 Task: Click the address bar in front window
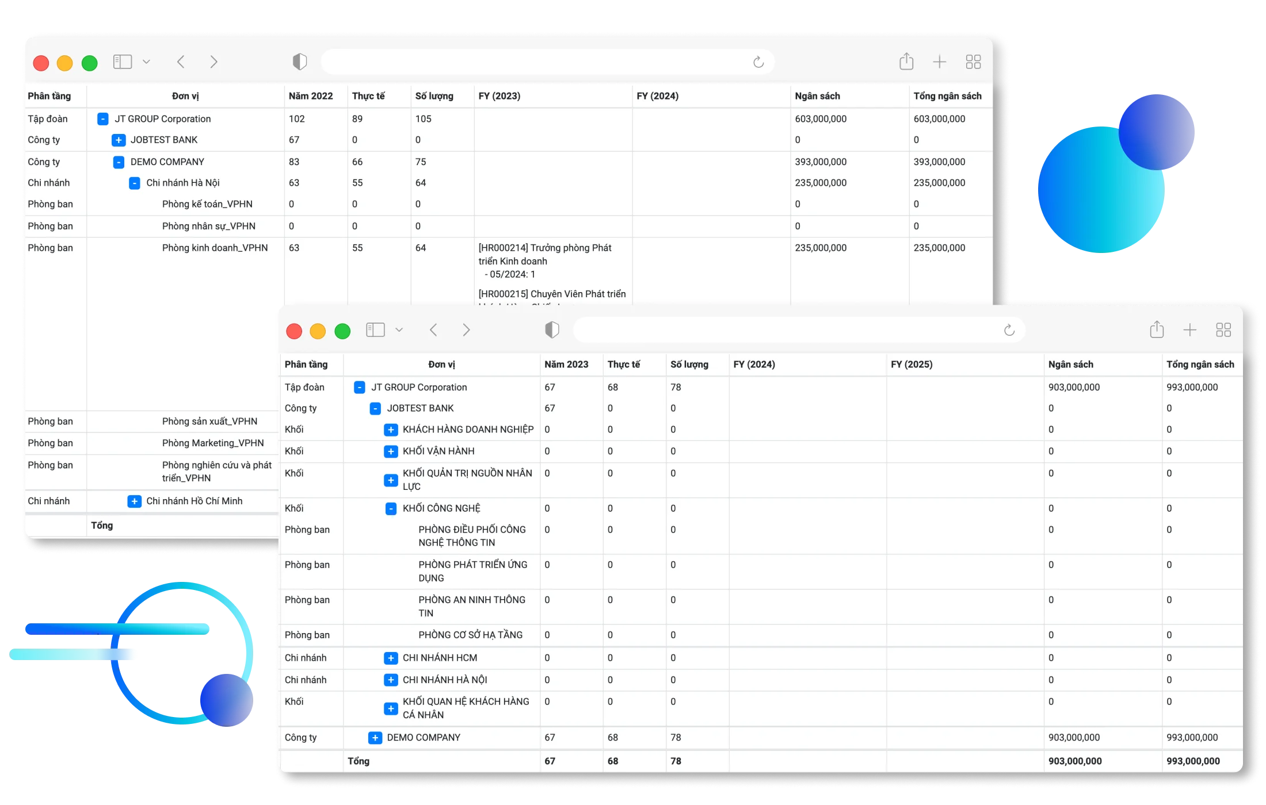[x=799, y=330]
